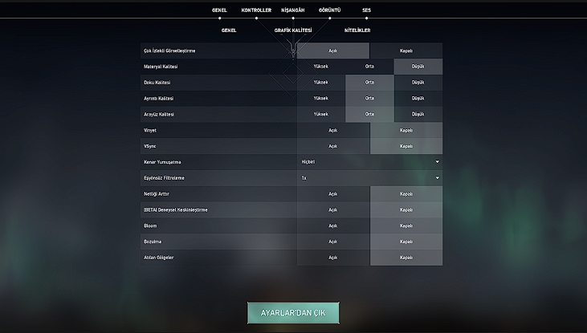Set Çok İzlekli Görselleştirme to Kapalı

pos(406,51)
